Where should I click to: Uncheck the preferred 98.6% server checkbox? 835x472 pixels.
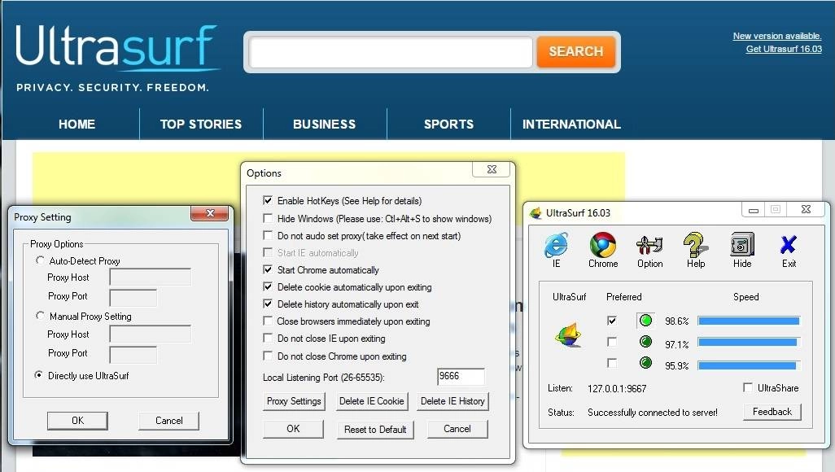612,320
